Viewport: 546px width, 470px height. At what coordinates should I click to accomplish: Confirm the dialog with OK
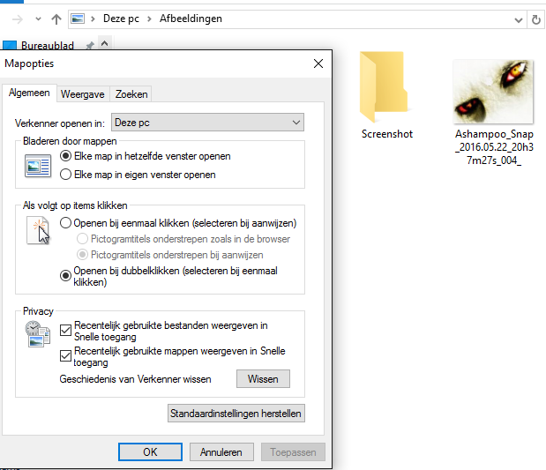click(x=150, y=451)
